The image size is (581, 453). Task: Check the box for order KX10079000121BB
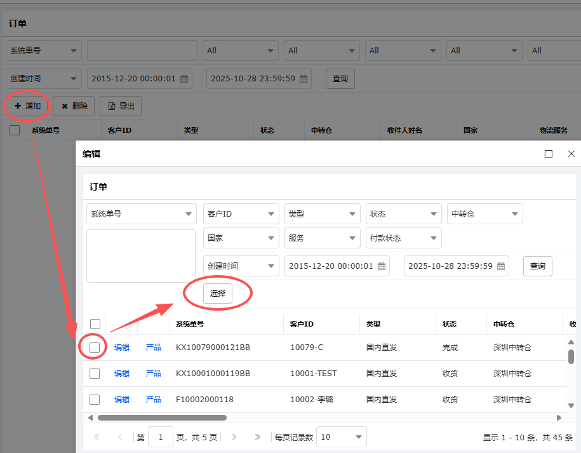coord(95,348)
